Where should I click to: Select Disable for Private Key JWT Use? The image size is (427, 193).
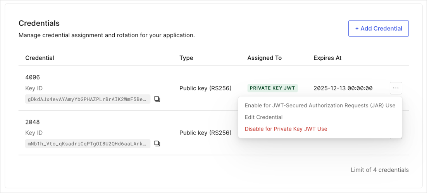click(x=286, y=129)
